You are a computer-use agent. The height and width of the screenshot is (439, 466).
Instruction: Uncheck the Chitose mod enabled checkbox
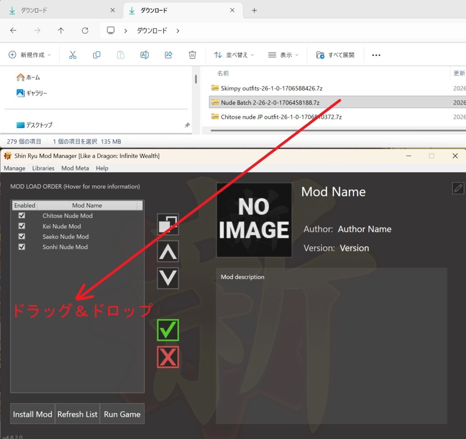(x=21, y=216)
